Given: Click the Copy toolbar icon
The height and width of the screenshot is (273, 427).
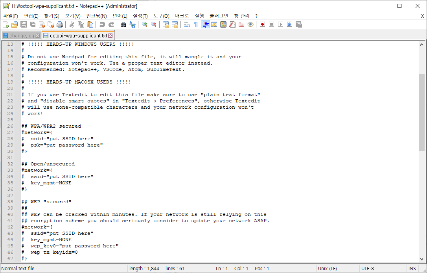Looking at the screenshot, I should [81, 24].
